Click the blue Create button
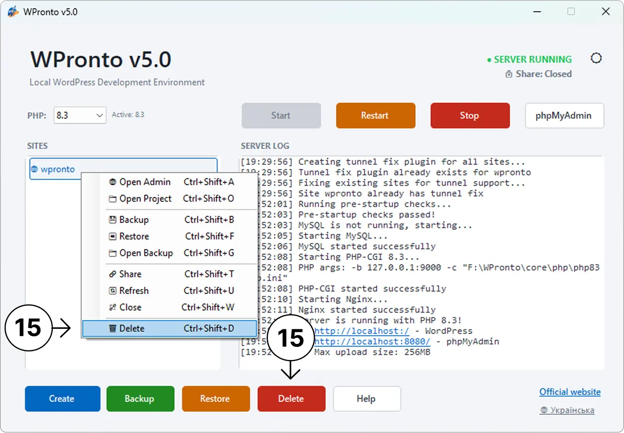 pyautogui.click(x=62, y=399)
